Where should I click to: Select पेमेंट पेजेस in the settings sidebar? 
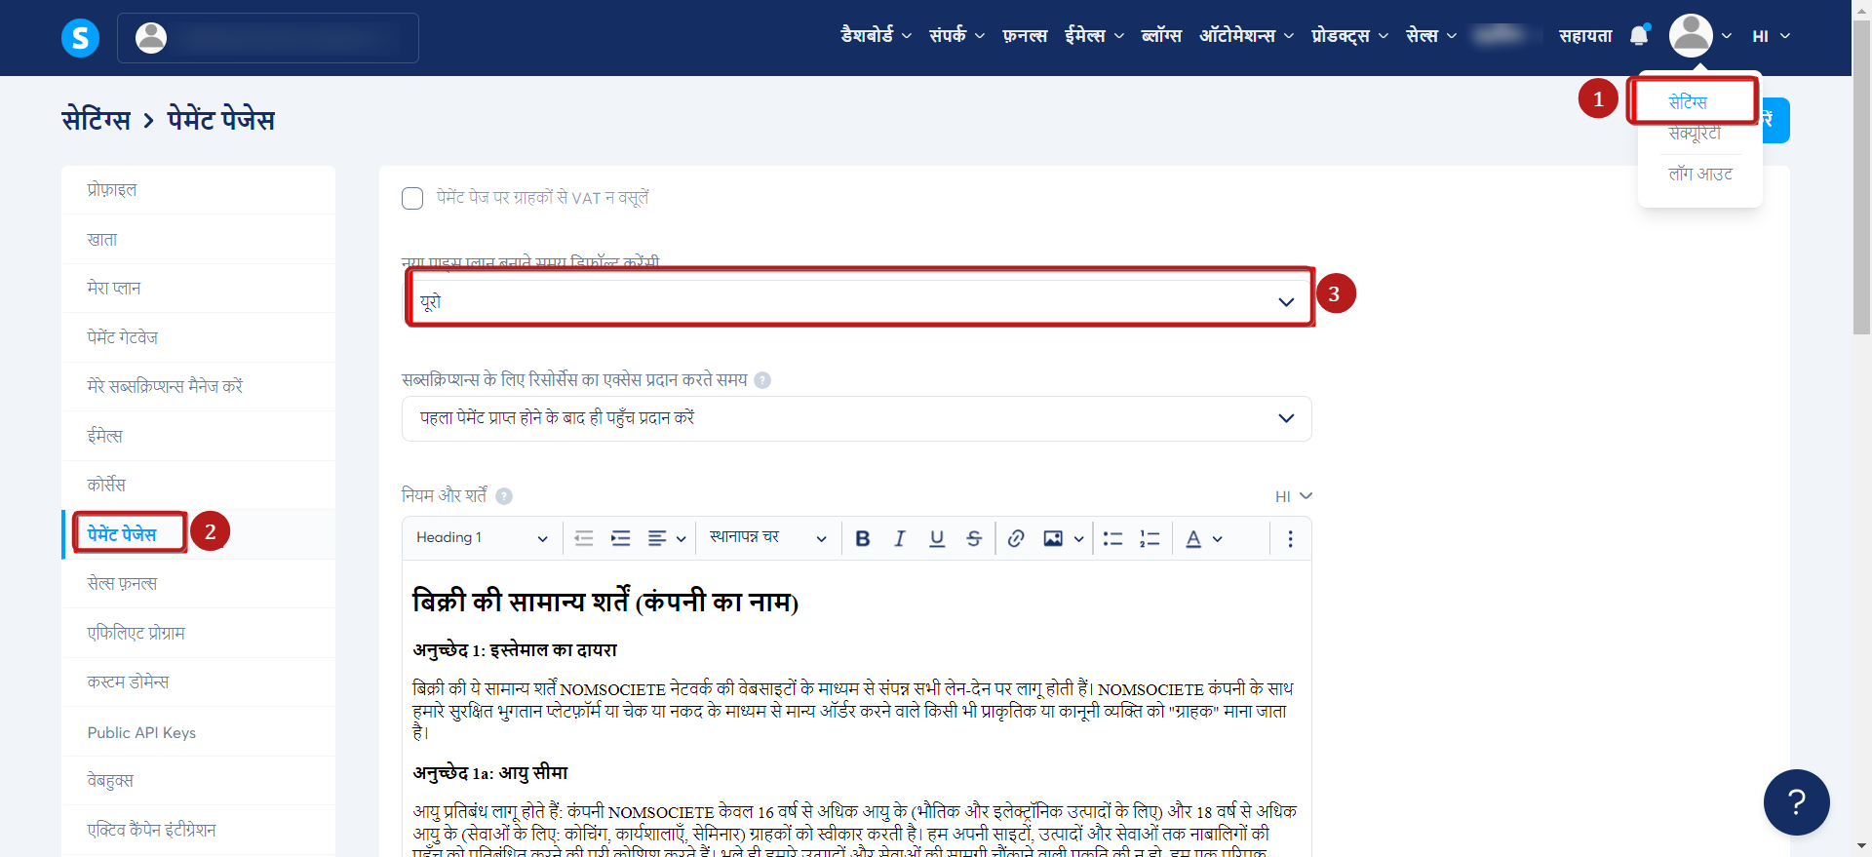pyautogui.click(x=199, y=534)
